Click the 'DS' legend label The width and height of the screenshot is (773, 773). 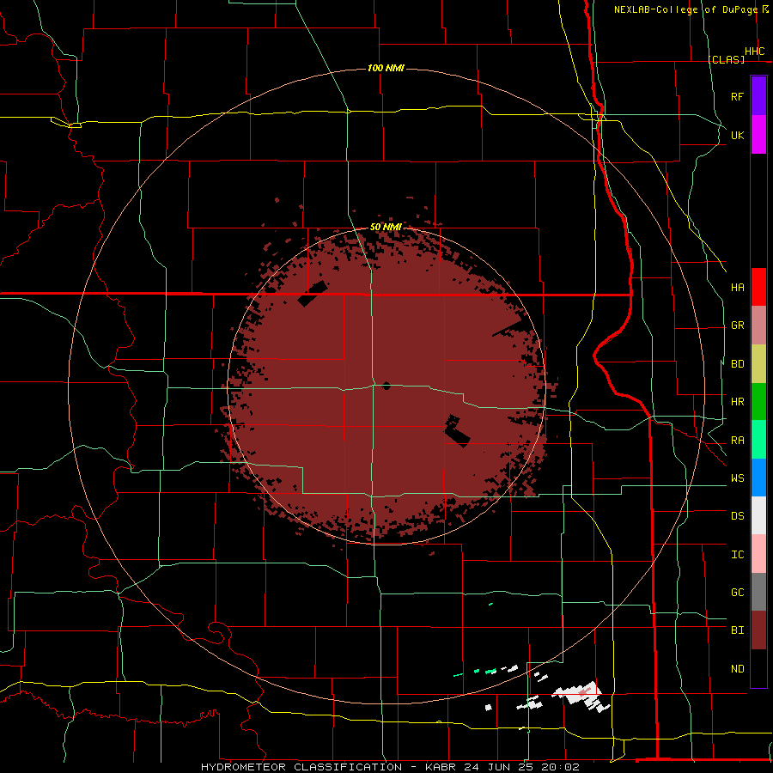(x=737, y=516)
